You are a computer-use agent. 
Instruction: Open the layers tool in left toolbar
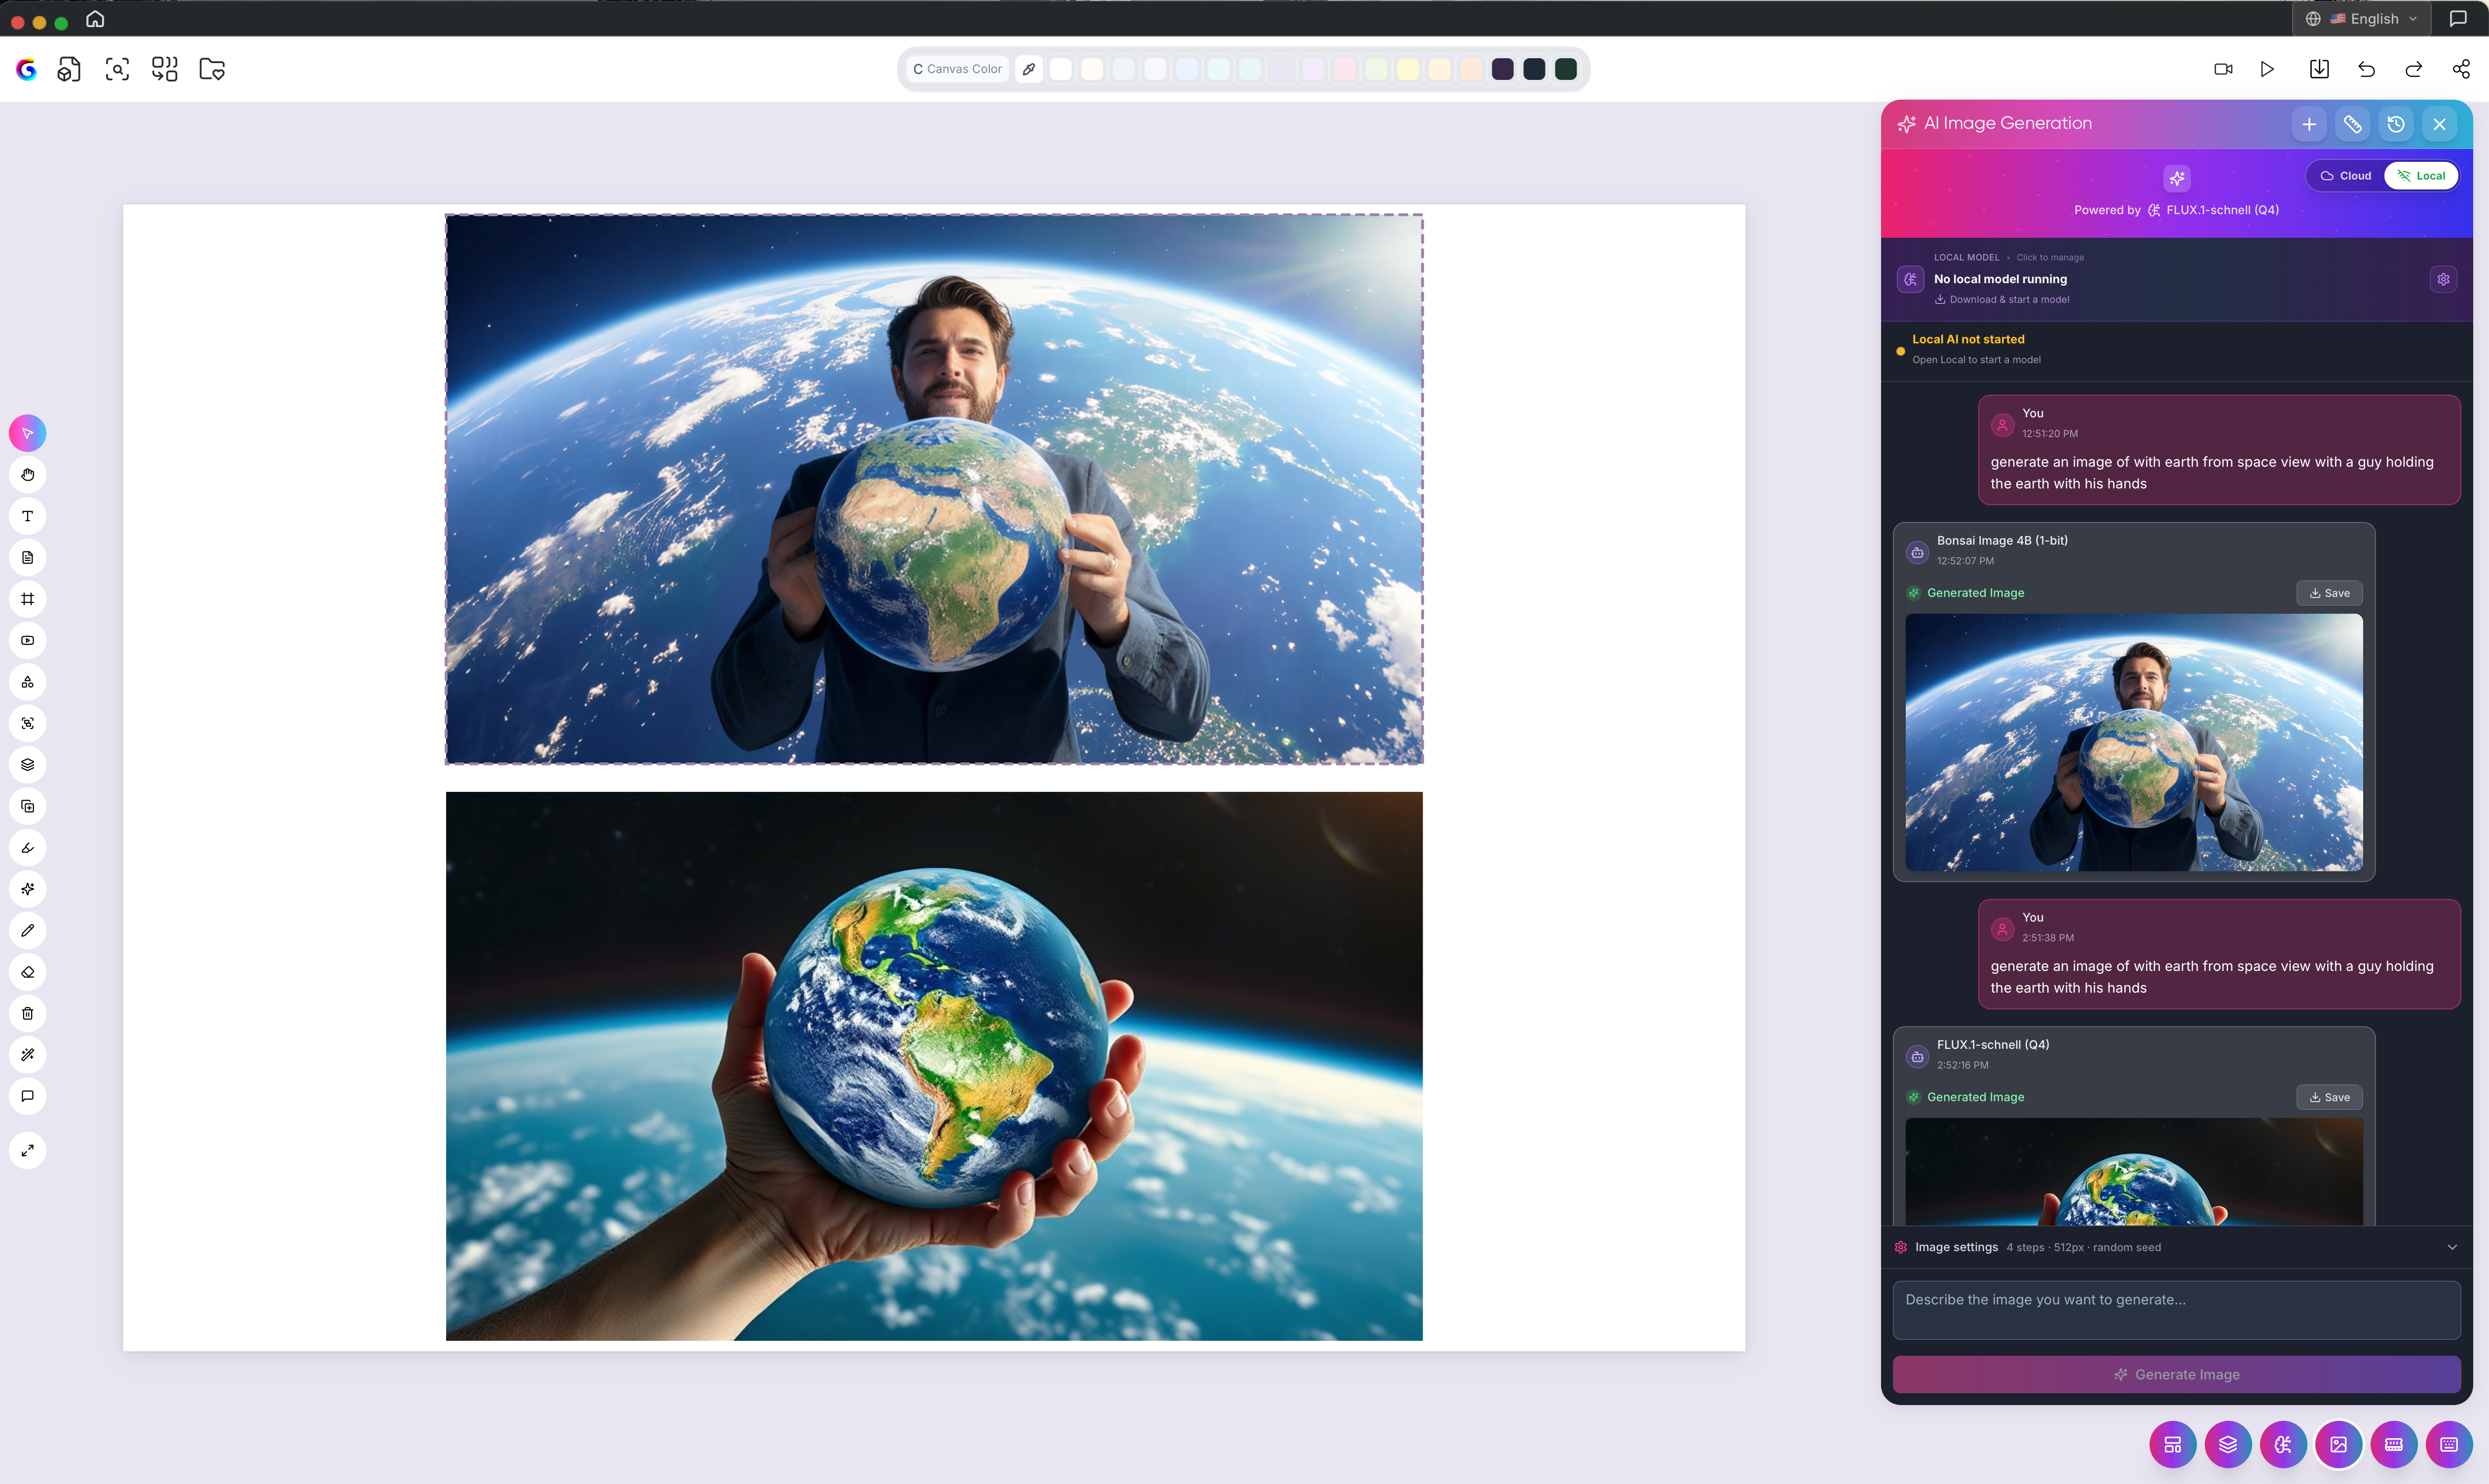pos(28,765)
